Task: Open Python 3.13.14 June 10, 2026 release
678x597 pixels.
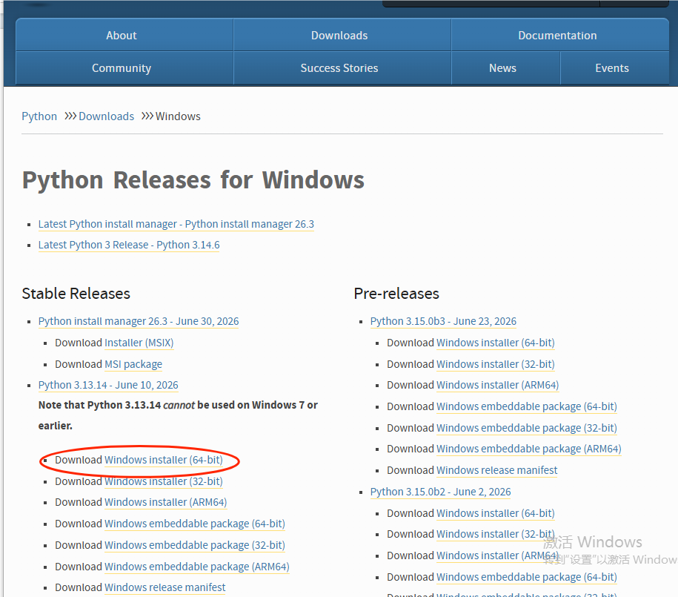Action: pos(108,385)
